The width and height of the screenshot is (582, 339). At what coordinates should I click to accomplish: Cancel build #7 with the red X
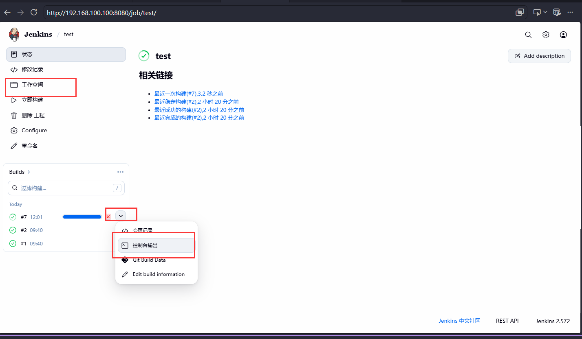108,217
